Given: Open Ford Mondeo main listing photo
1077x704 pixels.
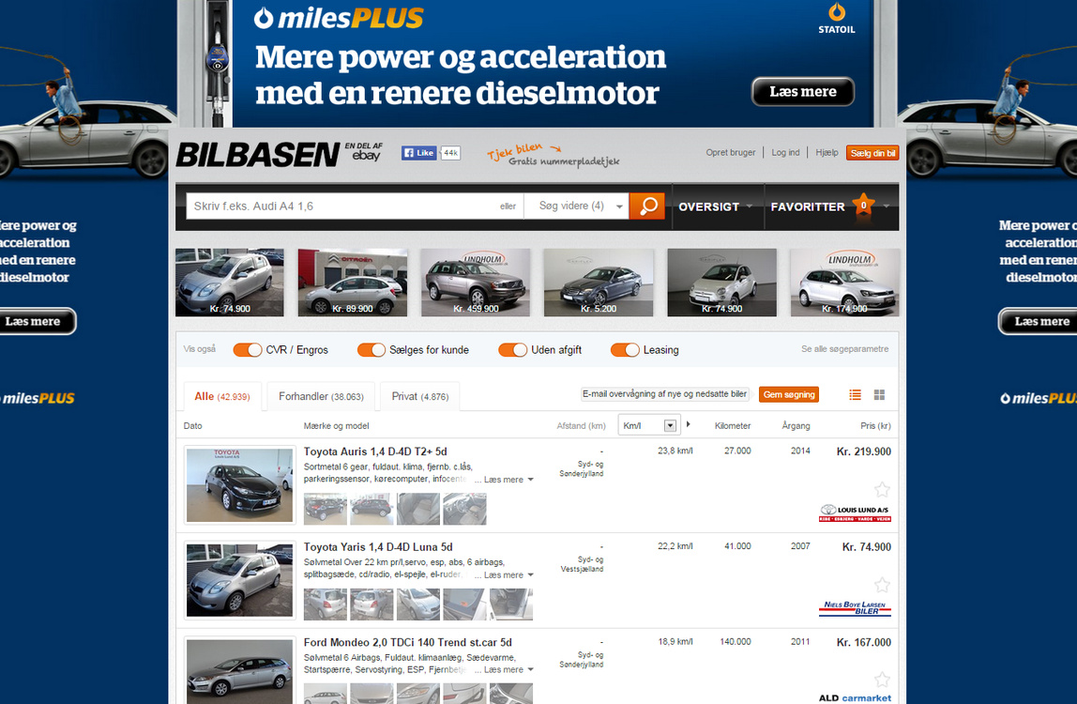Looking at the screenshot, I should pos(240,670).
